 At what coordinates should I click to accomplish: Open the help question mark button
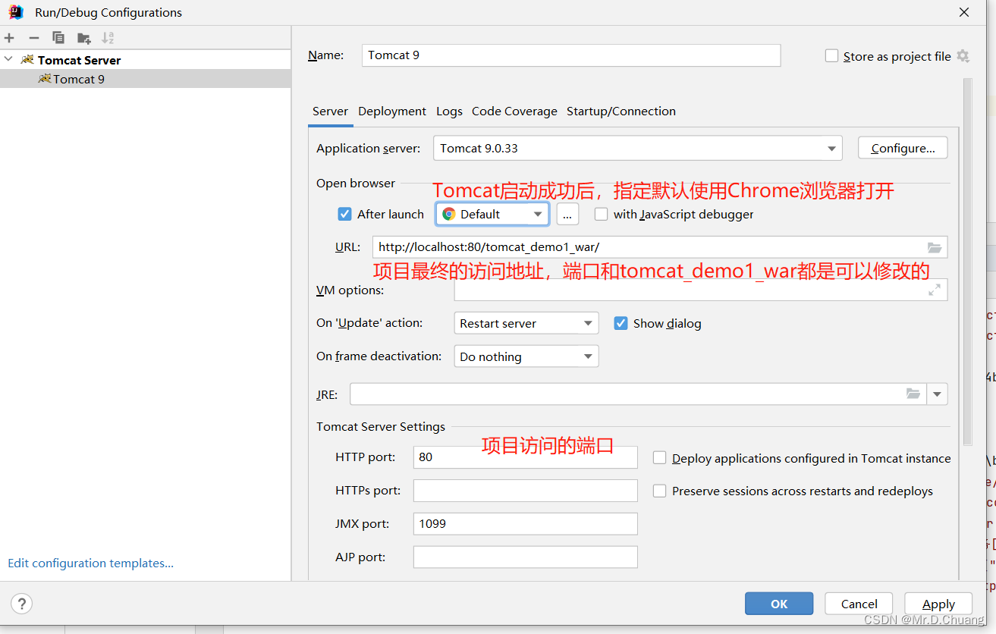tap(21, 604)
